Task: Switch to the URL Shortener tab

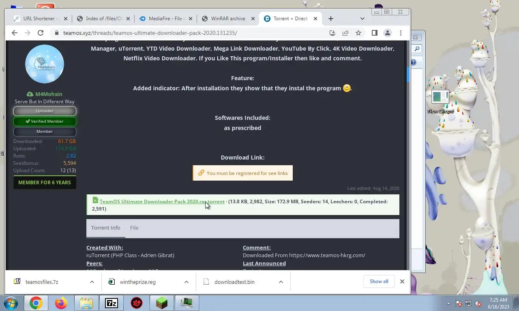Action: point(40,19)
